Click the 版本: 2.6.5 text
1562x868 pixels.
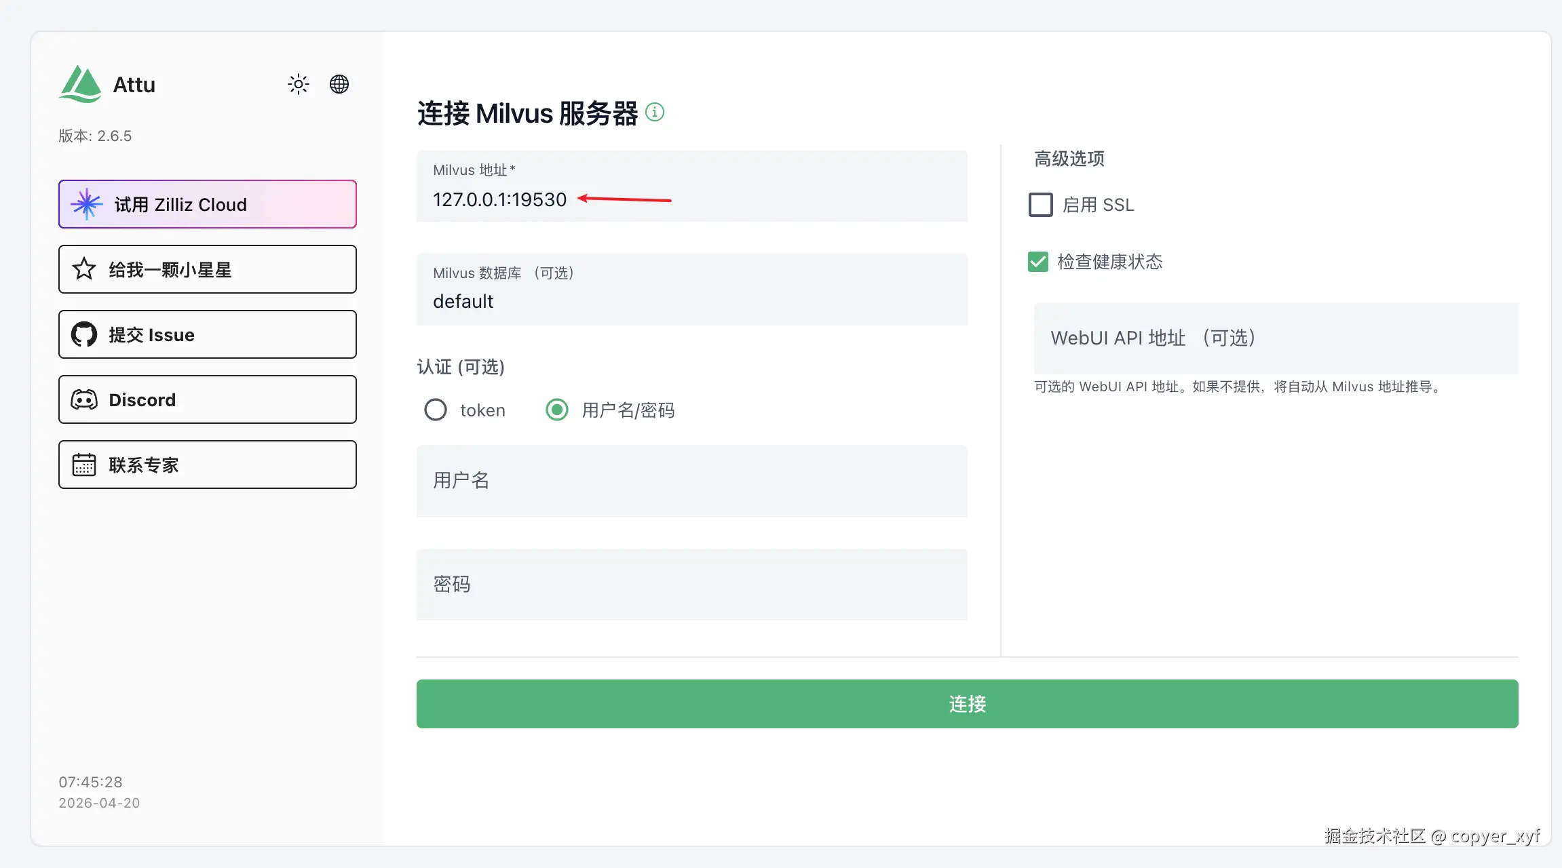click(95, 136)
